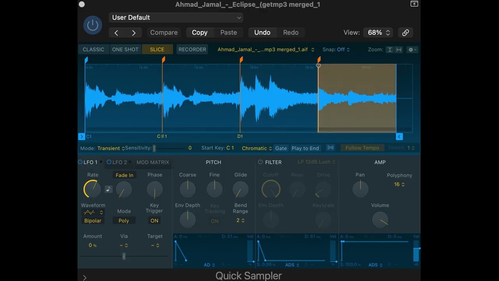This screenshot has height=281, width=499.
Task: Click the Compare button
Action: pyautogui.click(x=164, y=33)
